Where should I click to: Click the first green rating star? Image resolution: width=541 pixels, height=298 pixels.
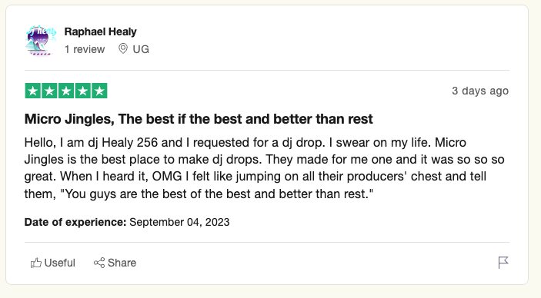pyautogui.click(x=33, y=91)
